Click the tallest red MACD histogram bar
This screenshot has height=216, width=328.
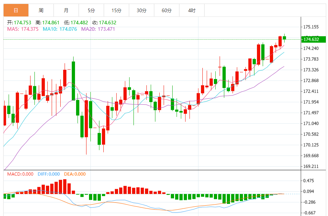coord(65,187)
